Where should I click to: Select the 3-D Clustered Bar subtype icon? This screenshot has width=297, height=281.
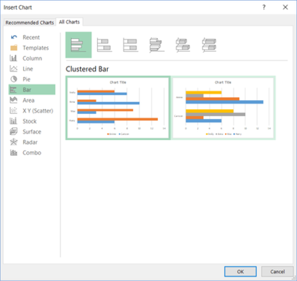tap(156, 45)
